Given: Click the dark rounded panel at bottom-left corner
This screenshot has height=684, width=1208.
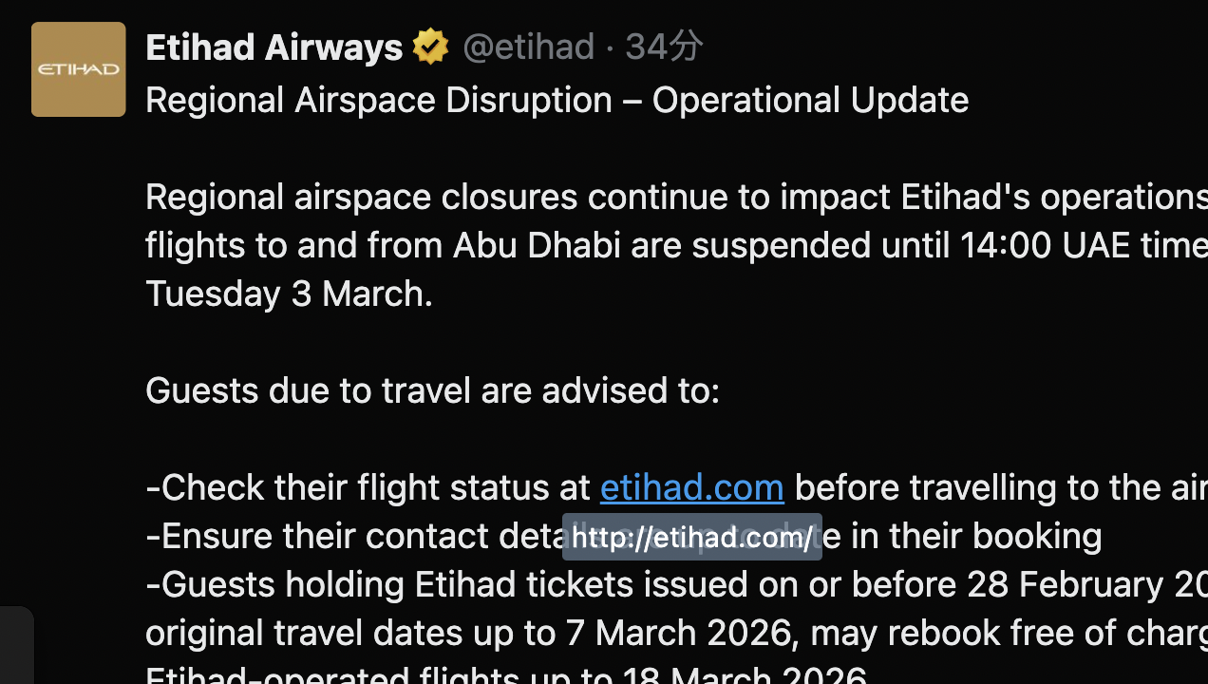Looking at the screenshot, I should pyautogui.click(x=15, y=646).
